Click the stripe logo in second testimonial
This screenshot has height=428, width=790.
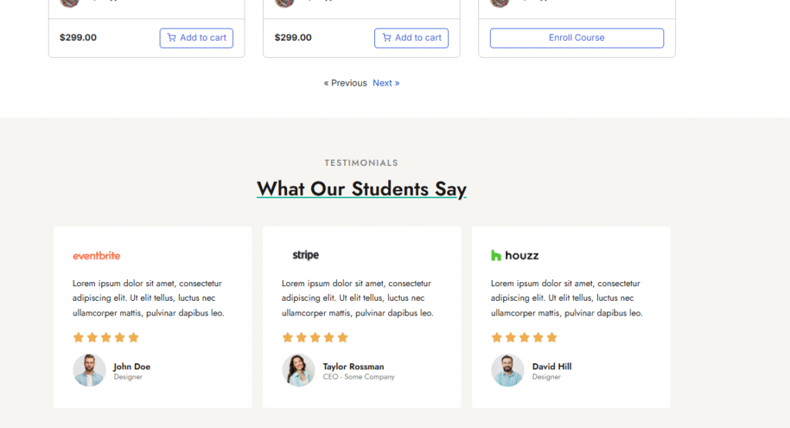point(306,255)
